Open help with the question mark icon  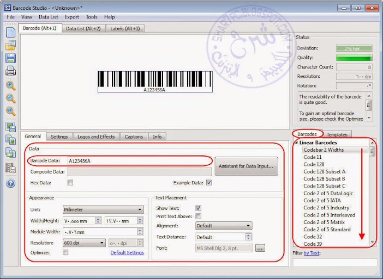pyautogui.click(x=10, y=183)
